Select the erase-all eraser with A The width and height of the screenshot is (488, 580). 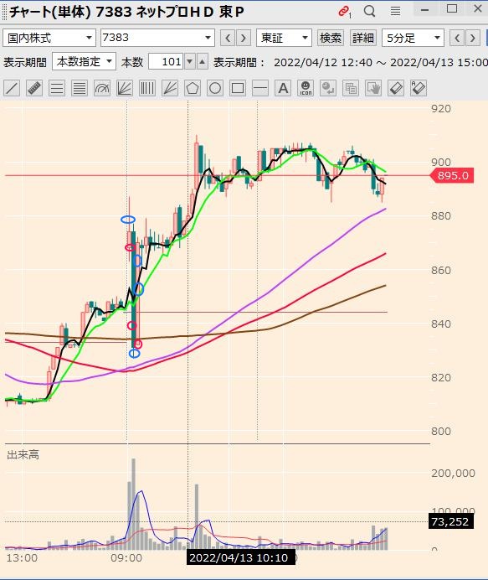tap(419, 88)
